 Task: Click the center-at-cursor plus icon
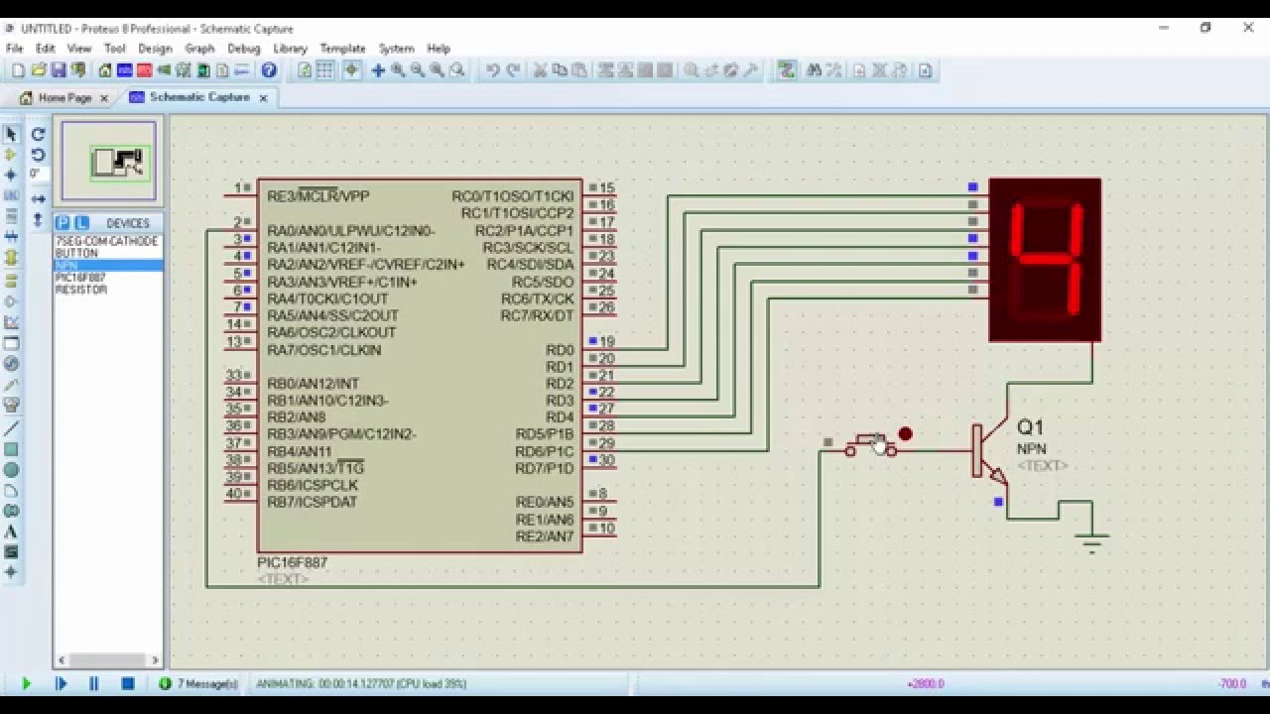point(378,70)
